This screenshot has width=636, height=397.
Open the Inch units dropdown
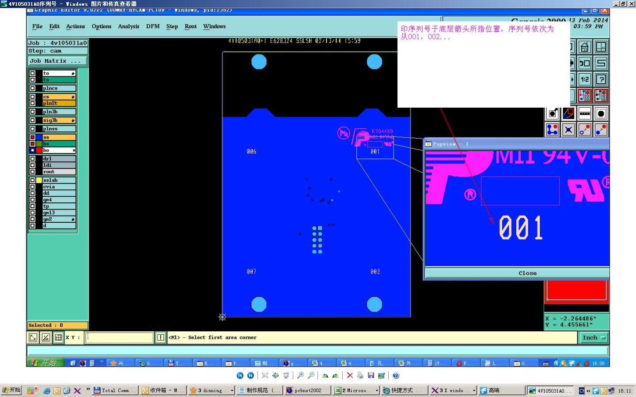click(x=593, y=337)
